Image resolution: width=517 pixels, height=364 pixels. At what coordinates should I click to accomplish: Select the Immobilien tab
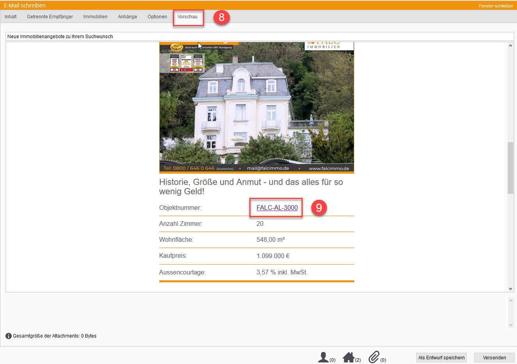coord(95,17)
